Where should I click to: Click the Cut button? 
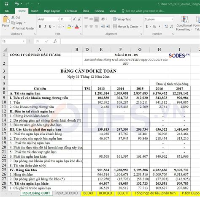click(16, 17)
